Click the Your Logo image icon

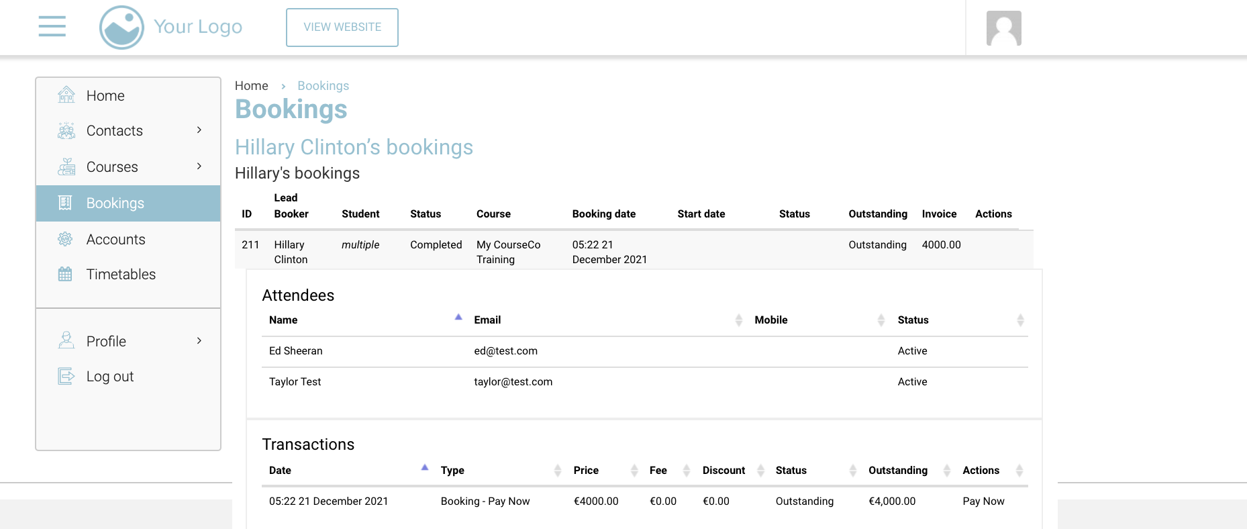(121, 28)
